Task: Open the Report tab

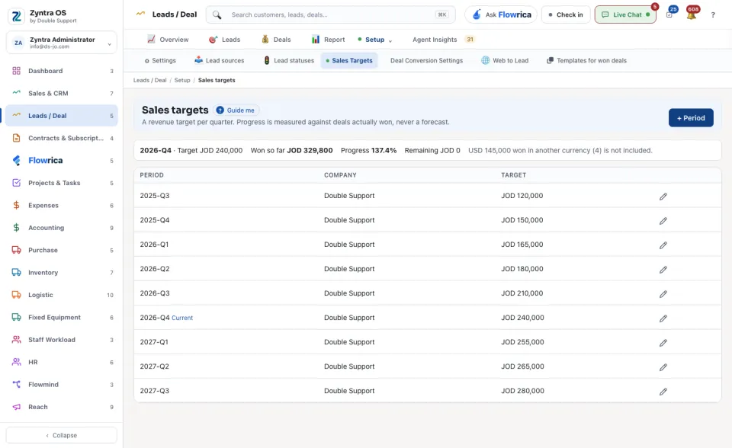Action: [x=328, y=40]
